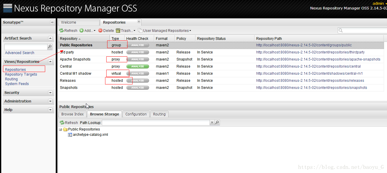Open the snapshots repository URL

pos(311,88)
